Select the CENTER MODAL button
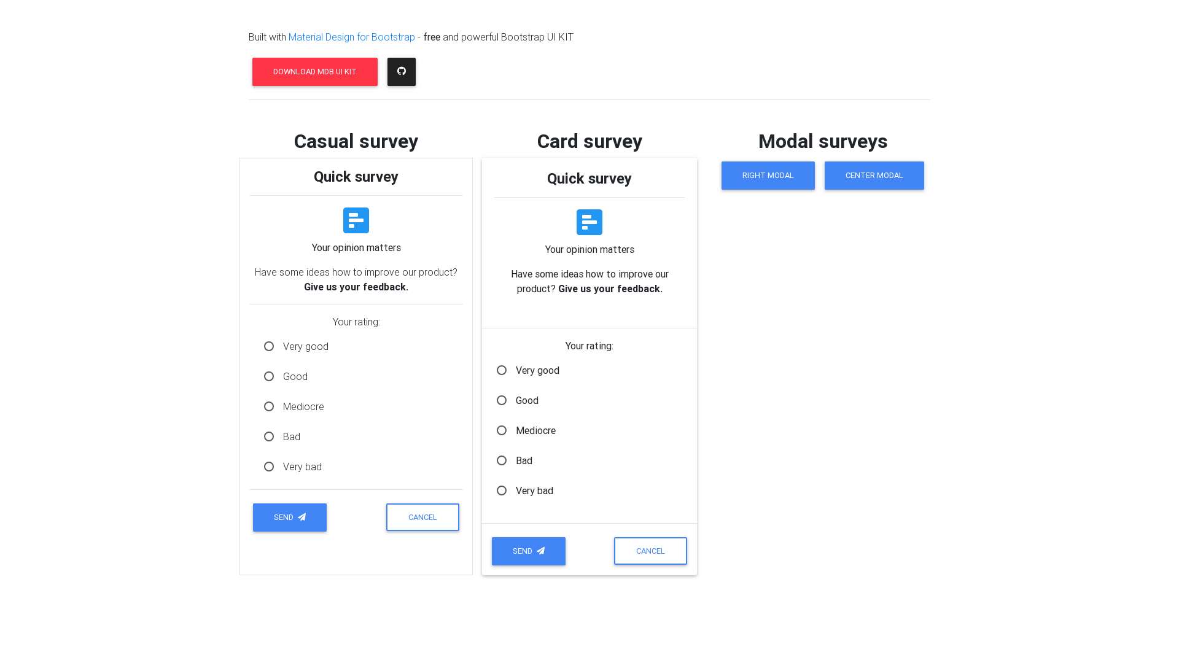 coord(874,175)
